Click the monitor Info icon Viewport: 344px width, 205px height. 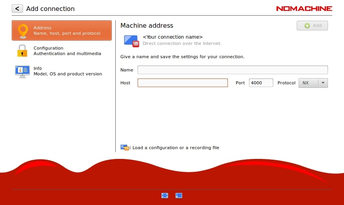click(22, 71)
